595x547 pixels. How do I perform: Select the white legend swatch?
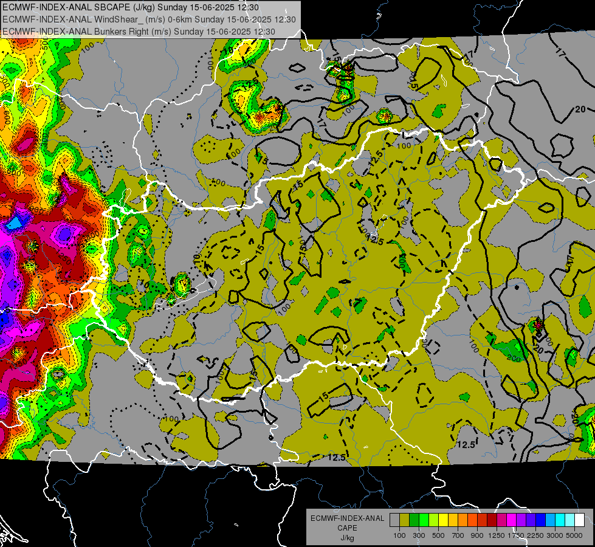tap(579, 520)
